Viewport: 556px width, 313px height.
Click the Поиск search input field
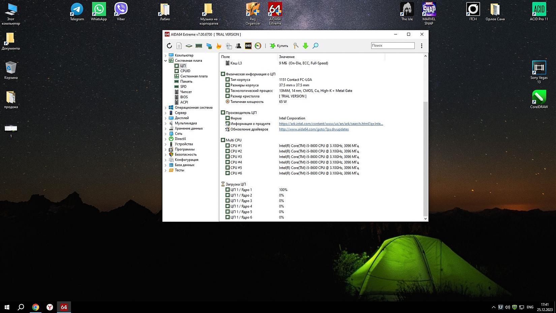pyautogui.click(x=393, y=46)
